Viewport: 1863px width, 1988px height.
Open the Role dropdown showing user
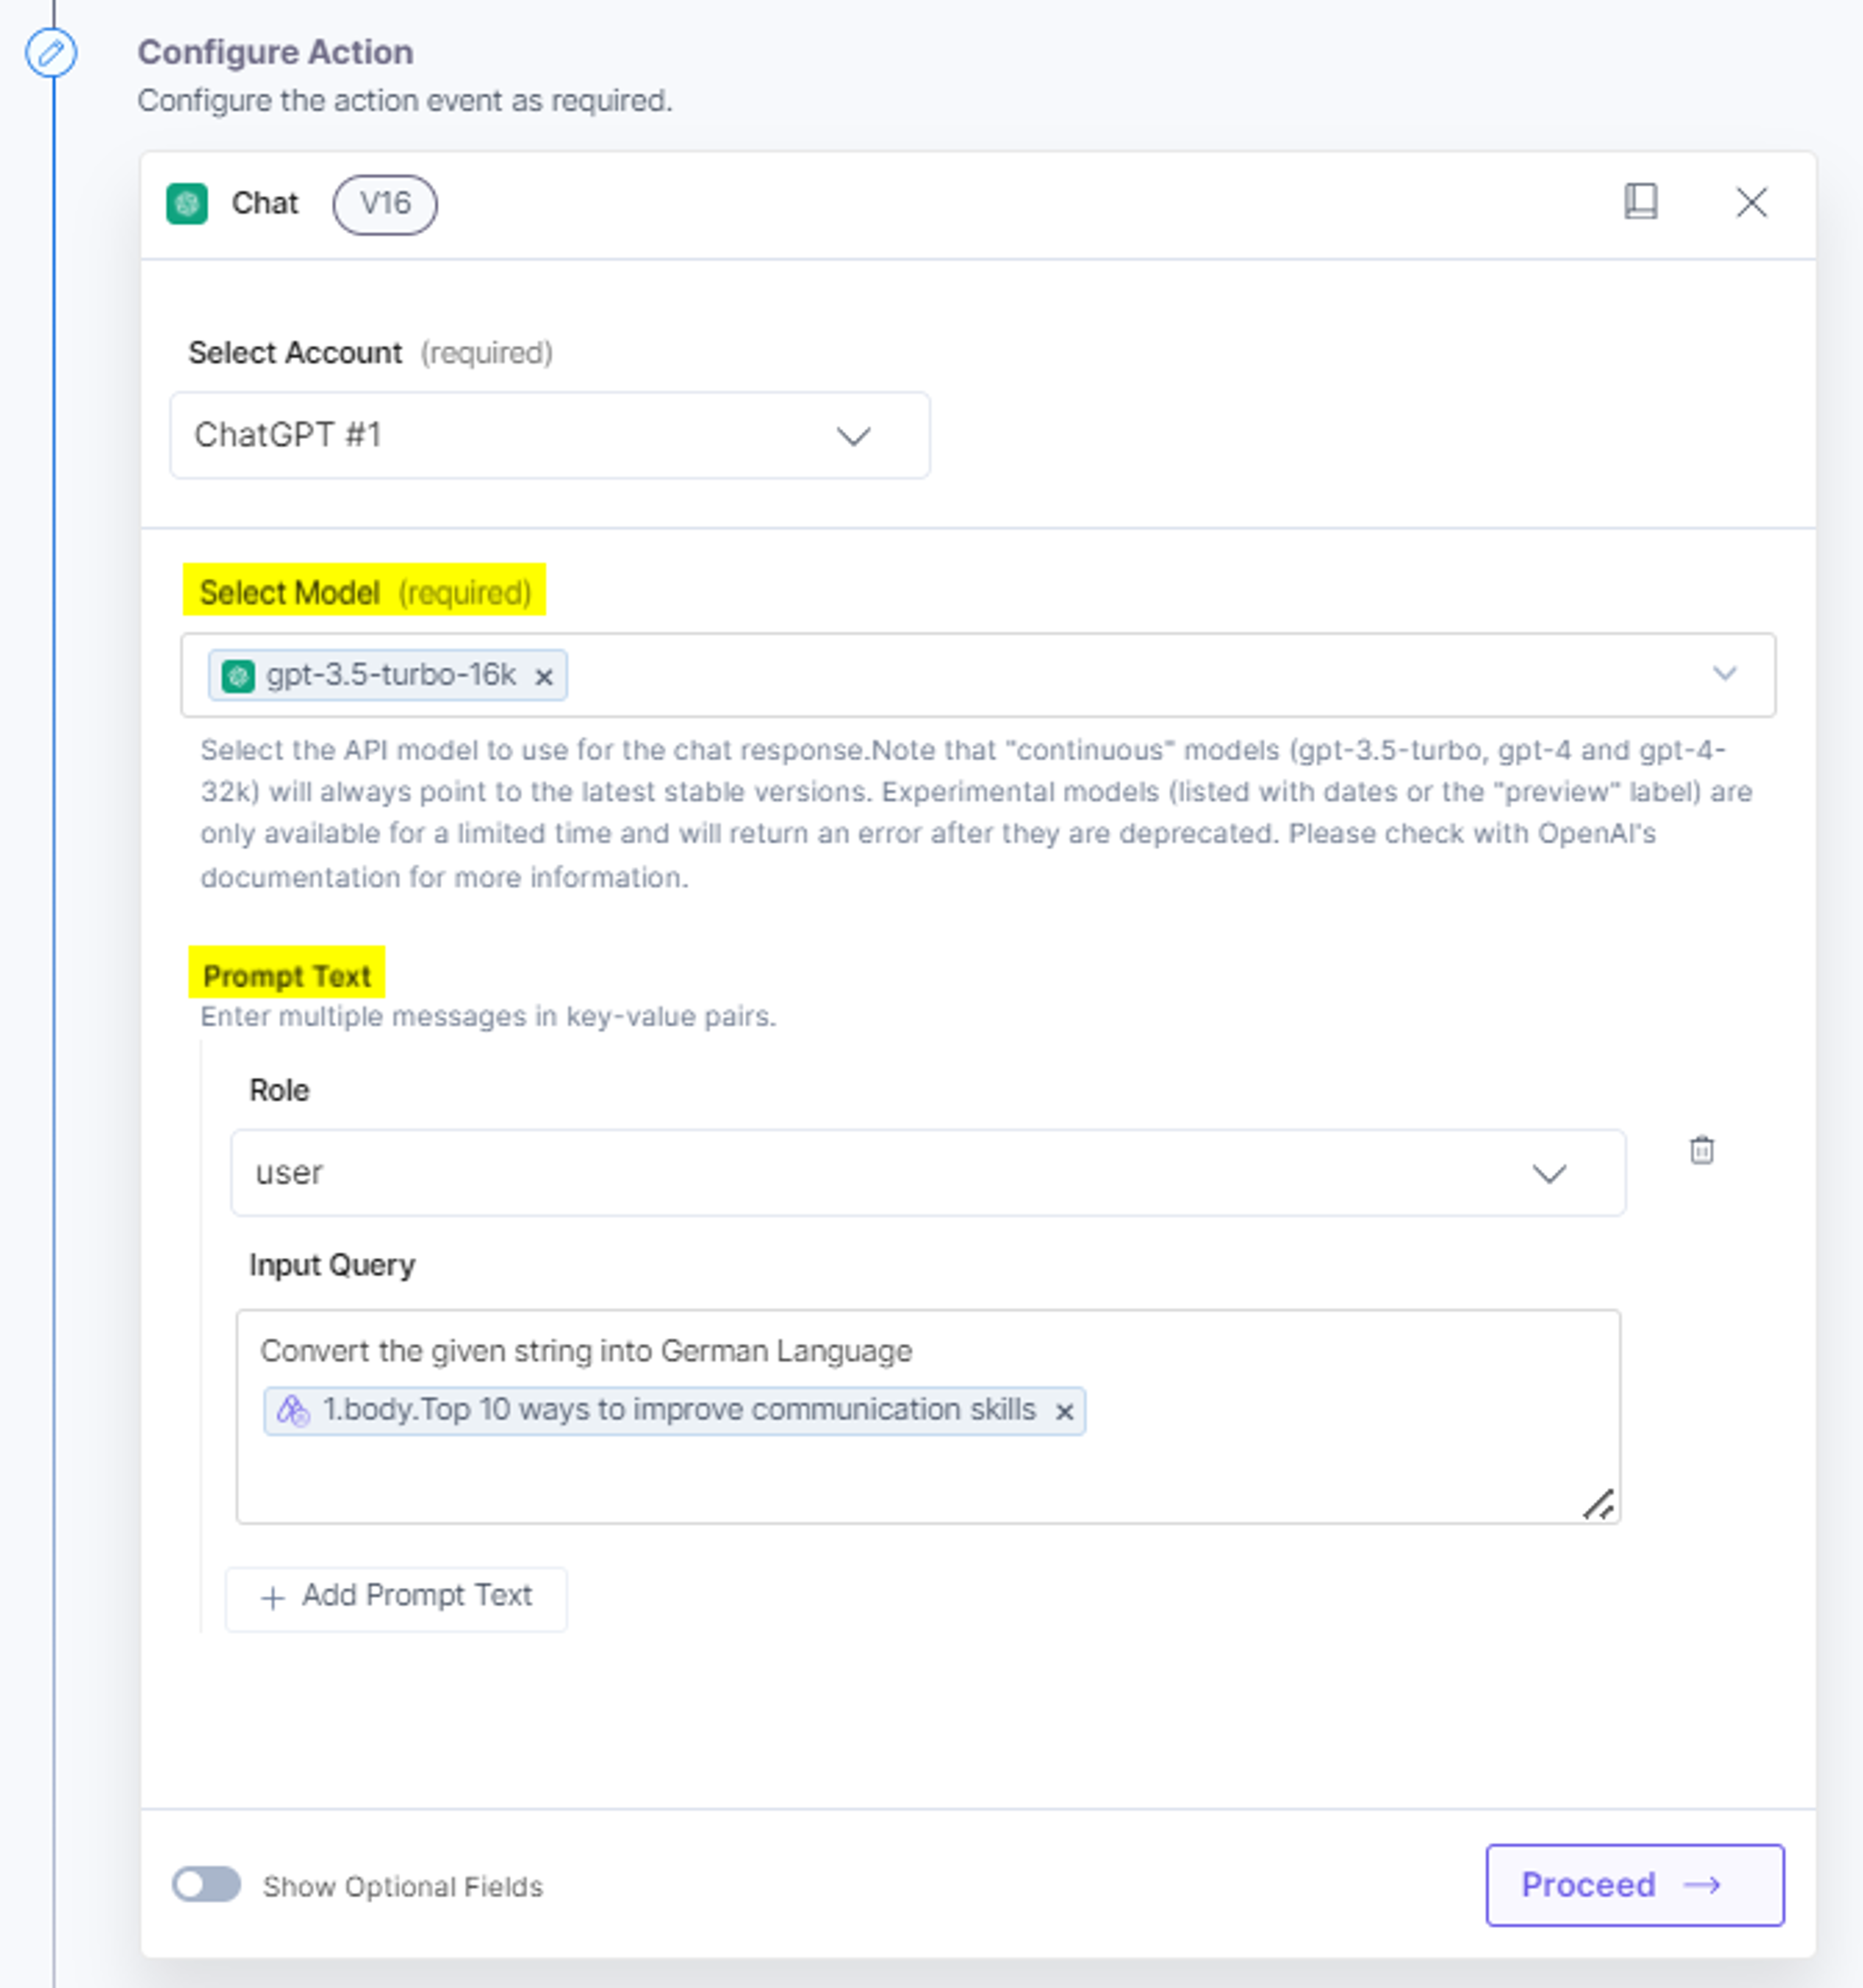tap(928, 1173)
